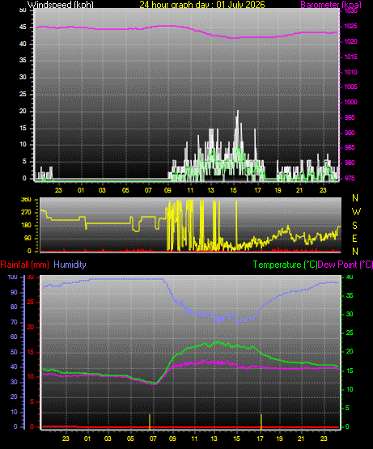Click compass letter E beside direction graph
The width and height of the screenshot is (373, 449).
coord(354,238)
